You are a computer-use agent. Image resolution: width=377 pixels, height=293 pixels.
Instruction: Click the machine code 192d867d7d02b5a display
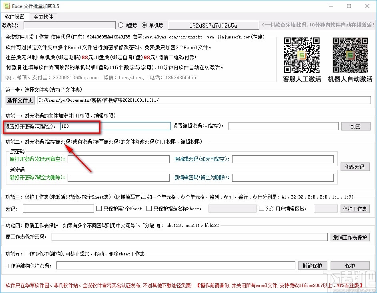(213, 25)
